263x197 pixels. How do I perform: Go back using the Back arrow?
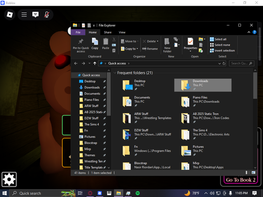click(x=76, y=64)
